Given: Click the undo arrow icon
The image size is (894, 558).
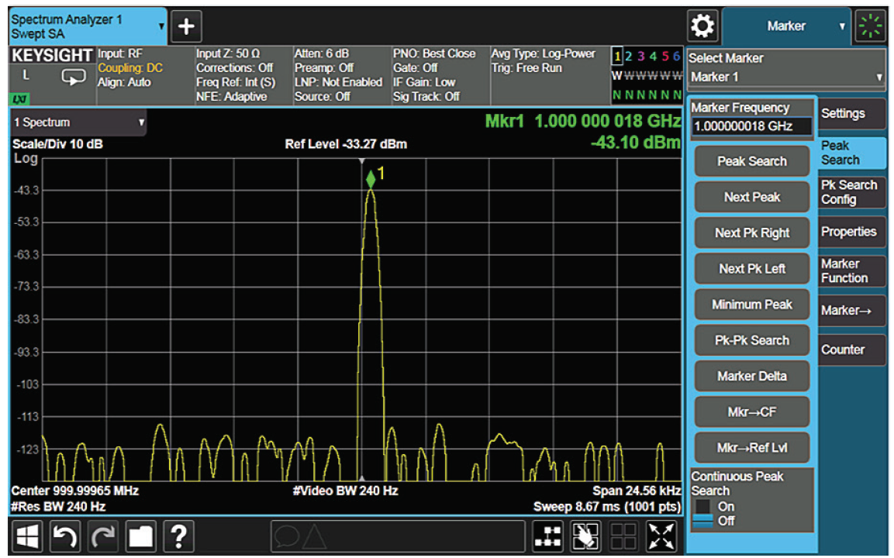Looking at the screenshot, I should coord(65,536).
